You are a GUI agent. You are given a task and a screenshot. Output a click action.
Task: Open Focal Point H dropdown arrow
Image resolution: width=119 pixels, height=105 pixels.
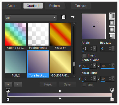tap(94, 78)
